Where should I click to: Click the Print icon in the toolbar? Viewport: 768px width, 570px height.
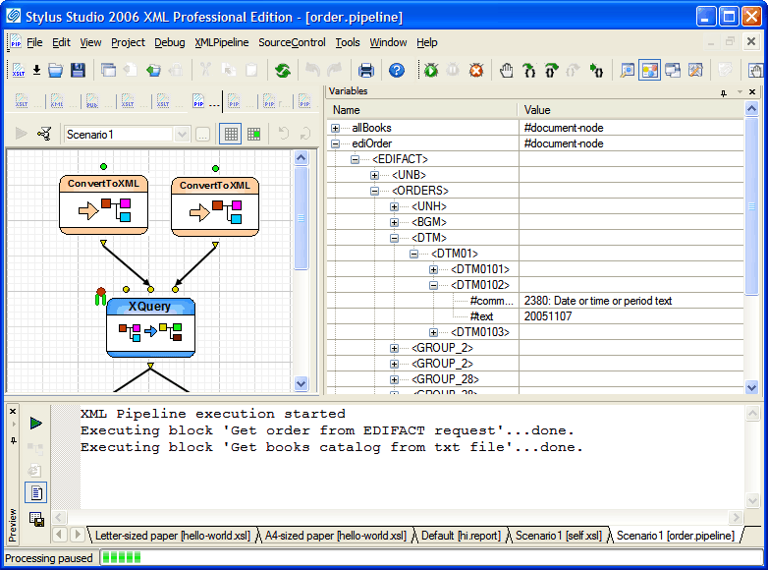(x=366, y=71)
